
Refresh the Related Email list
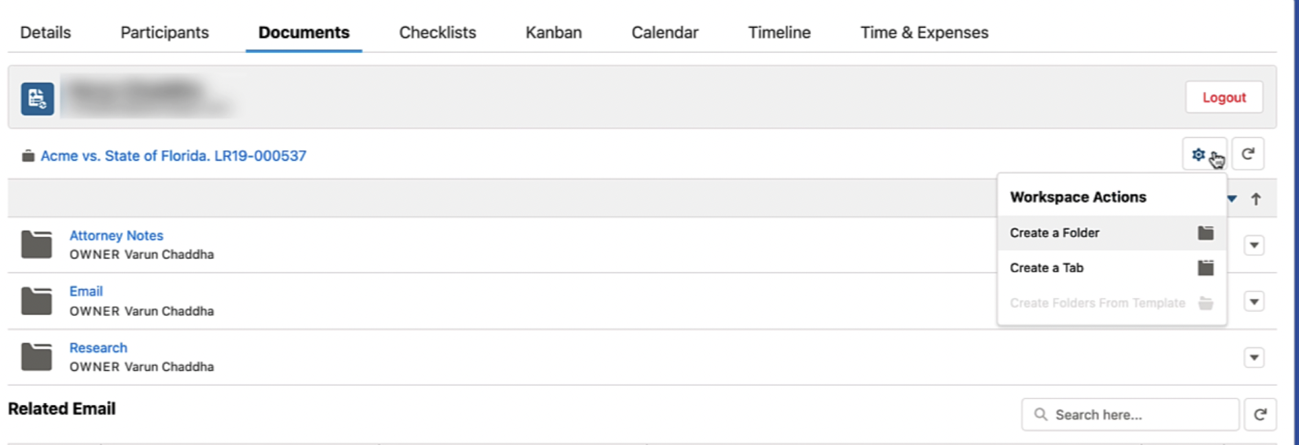pos(1261,414)
